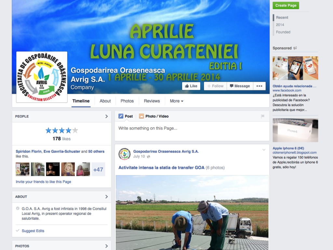Open the blonde woman's liker thumbnail

pyautogui.click(x=68, y=169)
